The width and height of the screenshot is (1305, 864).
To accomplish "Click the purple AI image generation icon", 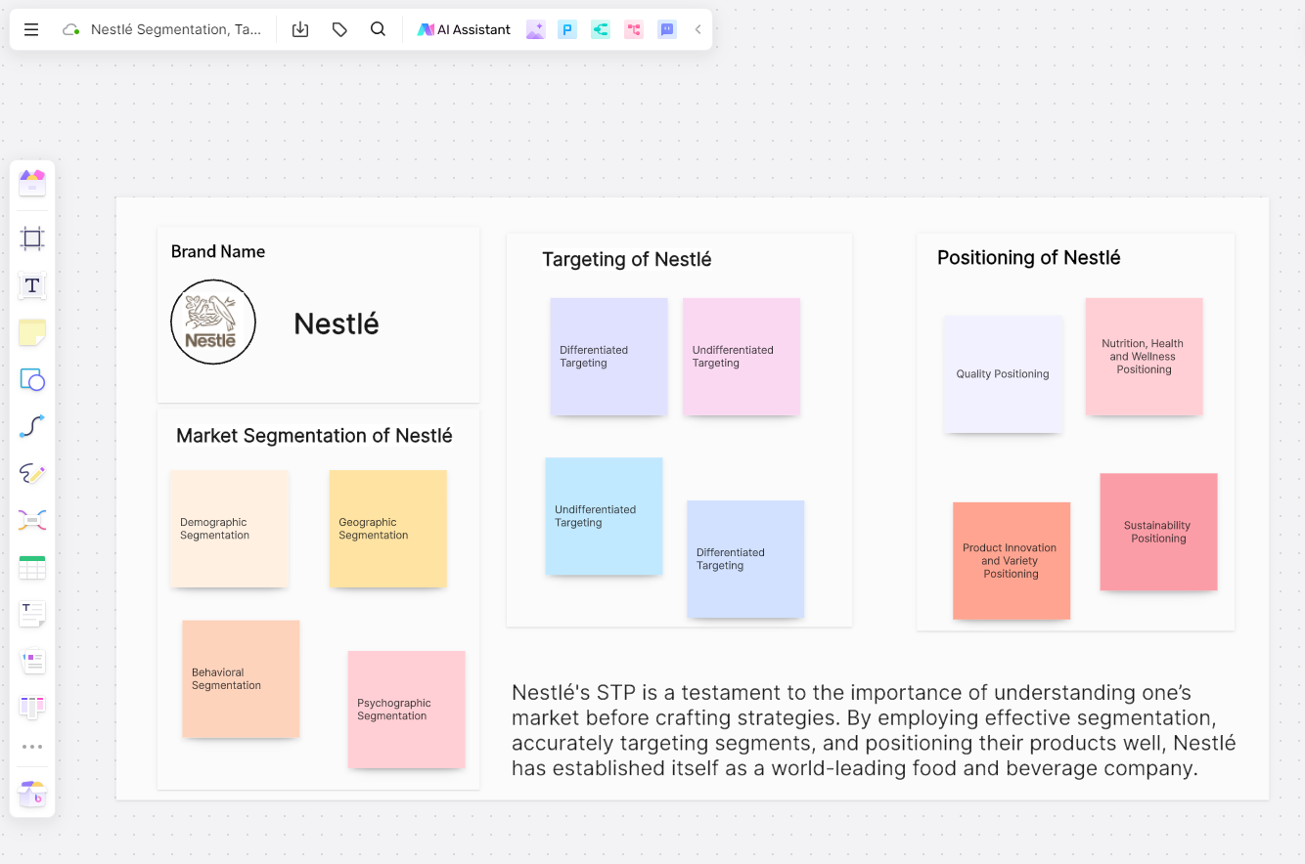I will [x=535, y=29].
